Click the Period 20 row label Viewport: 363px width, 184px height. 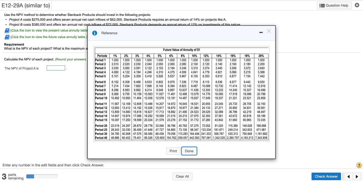[x=101, y=126]
